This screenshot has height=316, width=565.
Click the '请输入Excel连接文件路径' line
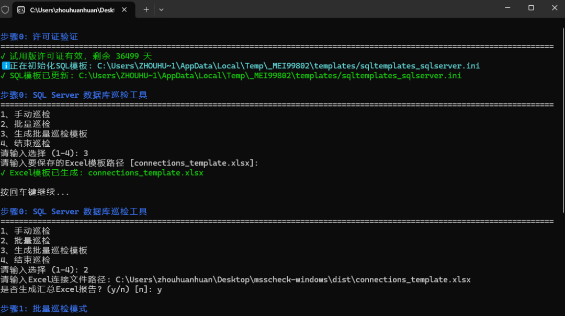click(x=235, y=279)
